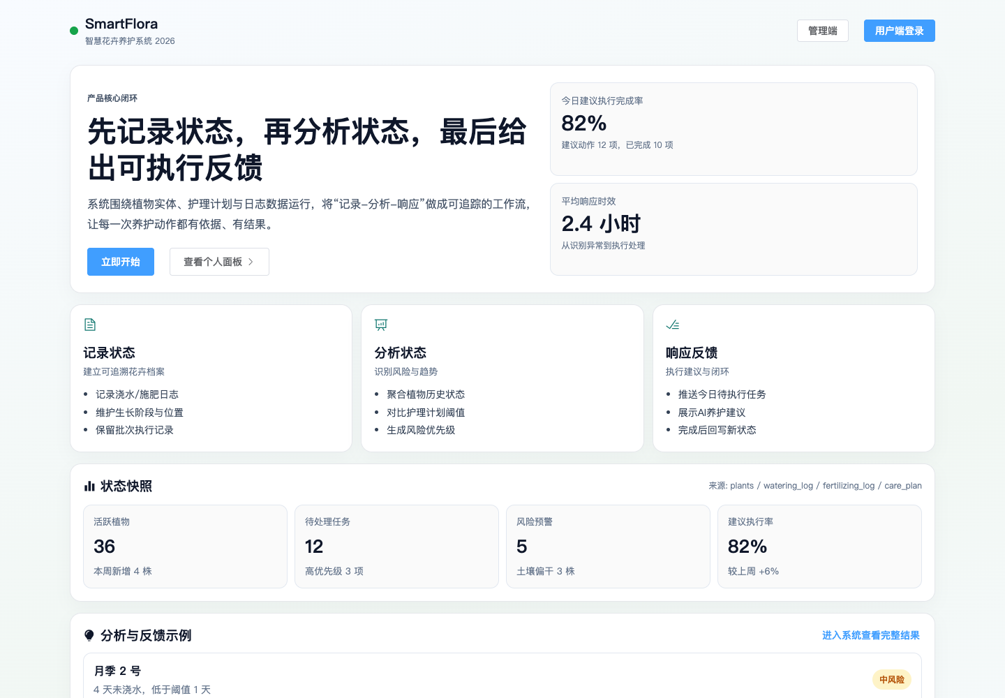Click the SmartFlora title text

(121, 24)
